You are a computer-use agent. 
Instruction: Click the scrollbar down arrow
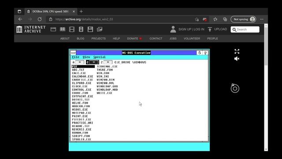pos(266,149)
